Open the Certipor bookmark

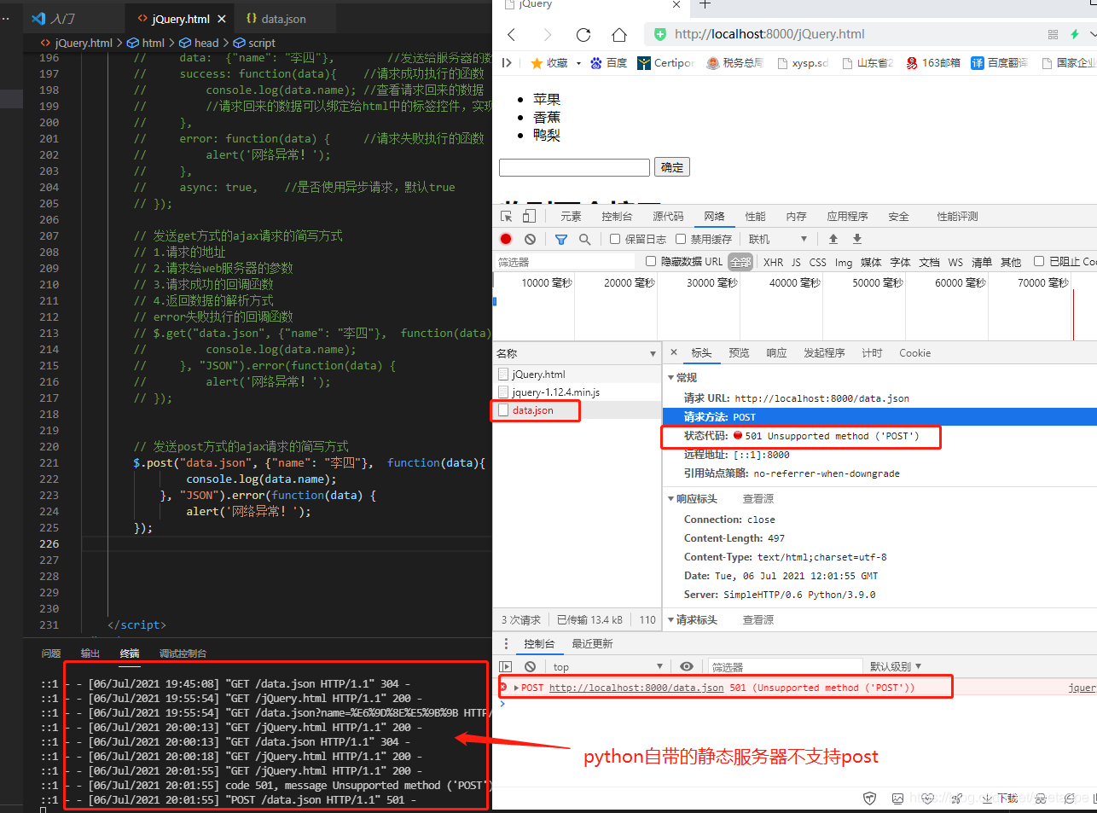pos(665,63)
